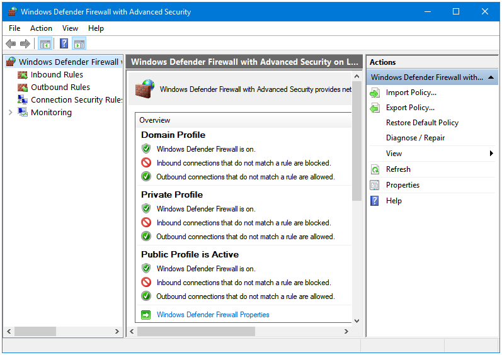Click the center pane vertical scrollbar thumb
The image size is (502, 355).
coord(357,141)
